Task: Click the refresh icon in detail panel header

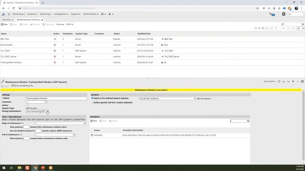Action: pyautogui.click(x=279, y=81)
